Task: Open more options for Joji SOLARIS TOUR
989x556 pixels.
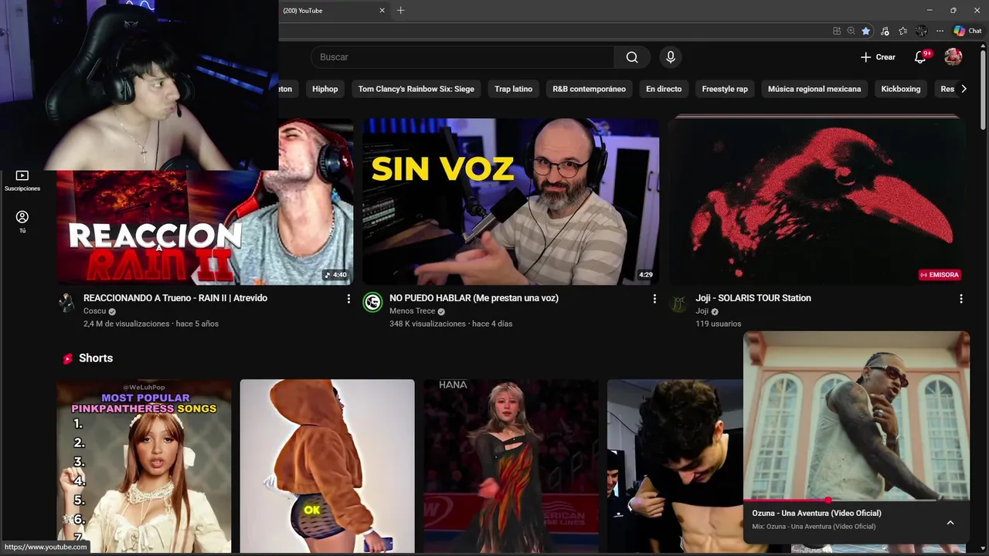Action: click(x=961, y=299)
